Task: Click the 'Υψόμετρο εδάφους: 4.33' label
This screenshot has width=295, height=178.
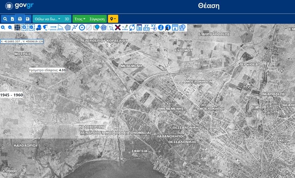Action: pos(47,70)
